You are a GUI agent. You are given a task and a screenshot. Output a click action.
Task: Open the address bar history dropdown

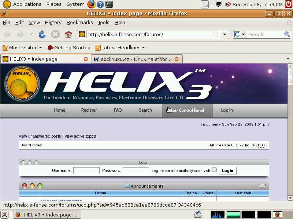click(225, 34)
